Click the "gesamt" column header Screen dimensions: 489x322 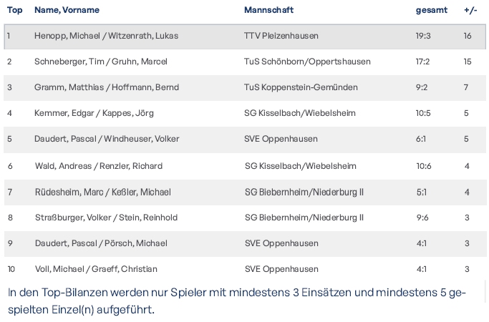(x=431, y=10)
